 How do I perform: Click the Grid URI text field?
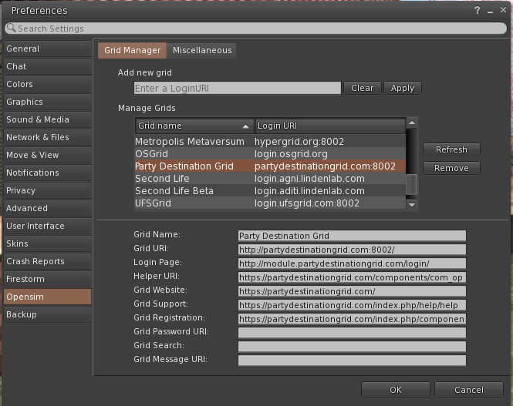(352, 250)
